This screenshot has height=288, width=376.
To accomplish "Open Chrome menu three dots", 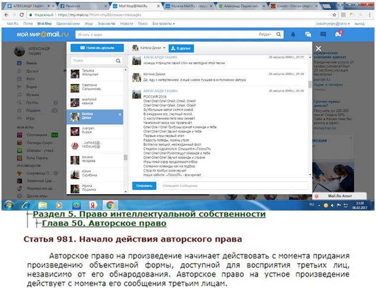I will tap(370, 15).
